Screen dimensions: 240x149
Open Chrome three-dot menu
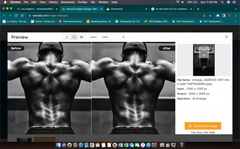click(236, 16)
